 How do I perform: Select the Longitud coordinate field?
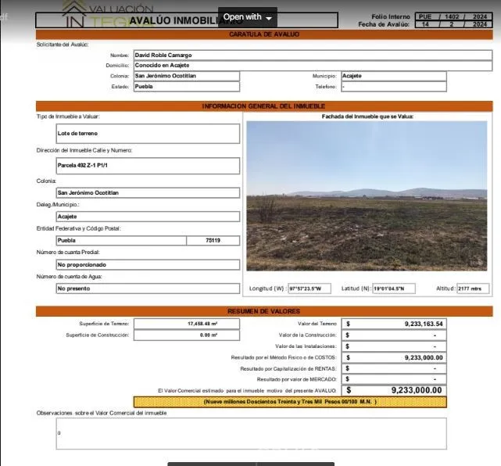click(x=310, y=289)
